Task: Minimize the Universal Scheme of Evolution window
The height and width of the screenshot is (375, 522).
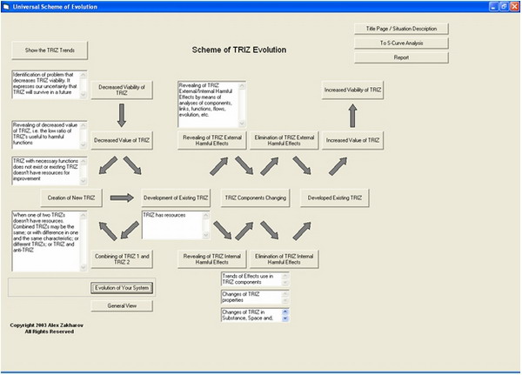Action: point(493,6)
